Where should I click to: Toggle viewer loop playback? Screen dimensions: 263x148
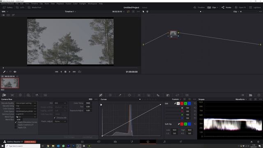pyautogui.click(x=79, y=72)
